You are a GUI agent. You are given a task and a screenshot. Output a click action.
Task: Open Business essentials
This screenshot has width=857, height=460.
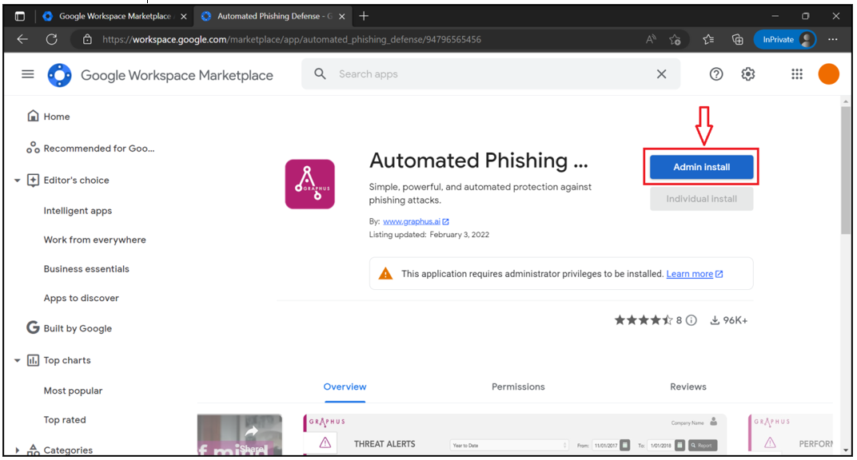86,269
